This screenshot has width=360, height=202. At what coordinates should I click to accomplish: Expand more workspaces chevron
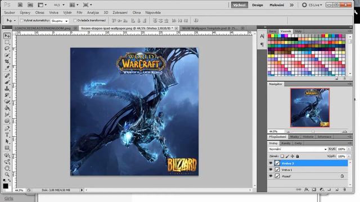pyautogui.click(x=291, y=5)
